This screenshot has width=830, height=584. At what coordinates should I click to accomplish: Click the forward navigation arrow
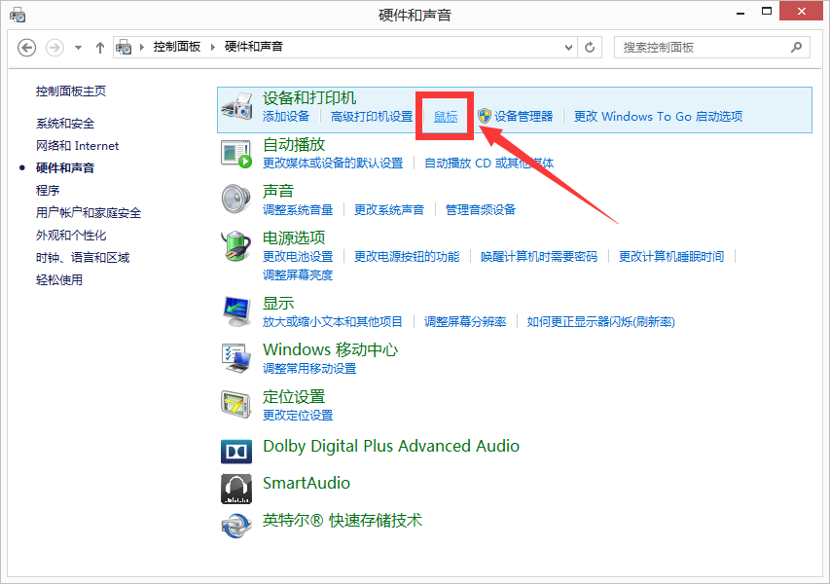coord(54,48)
